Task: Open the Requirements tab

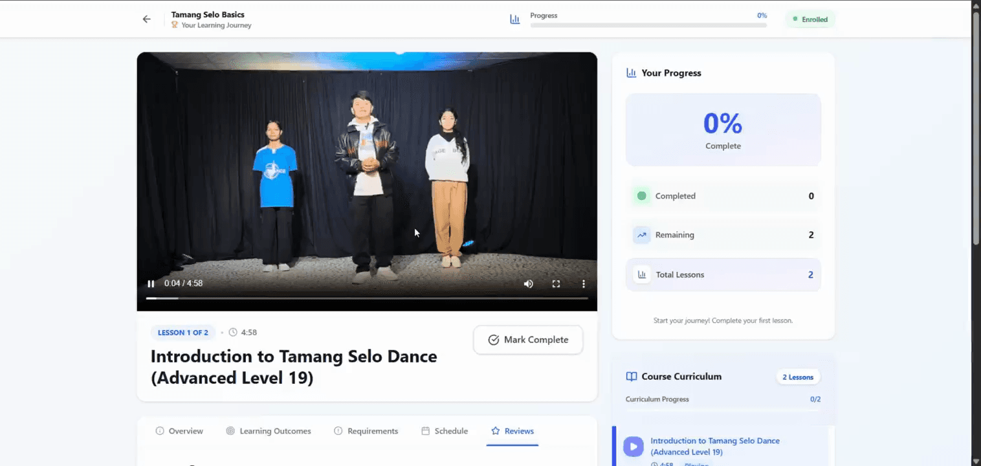Action: point(366,431)
